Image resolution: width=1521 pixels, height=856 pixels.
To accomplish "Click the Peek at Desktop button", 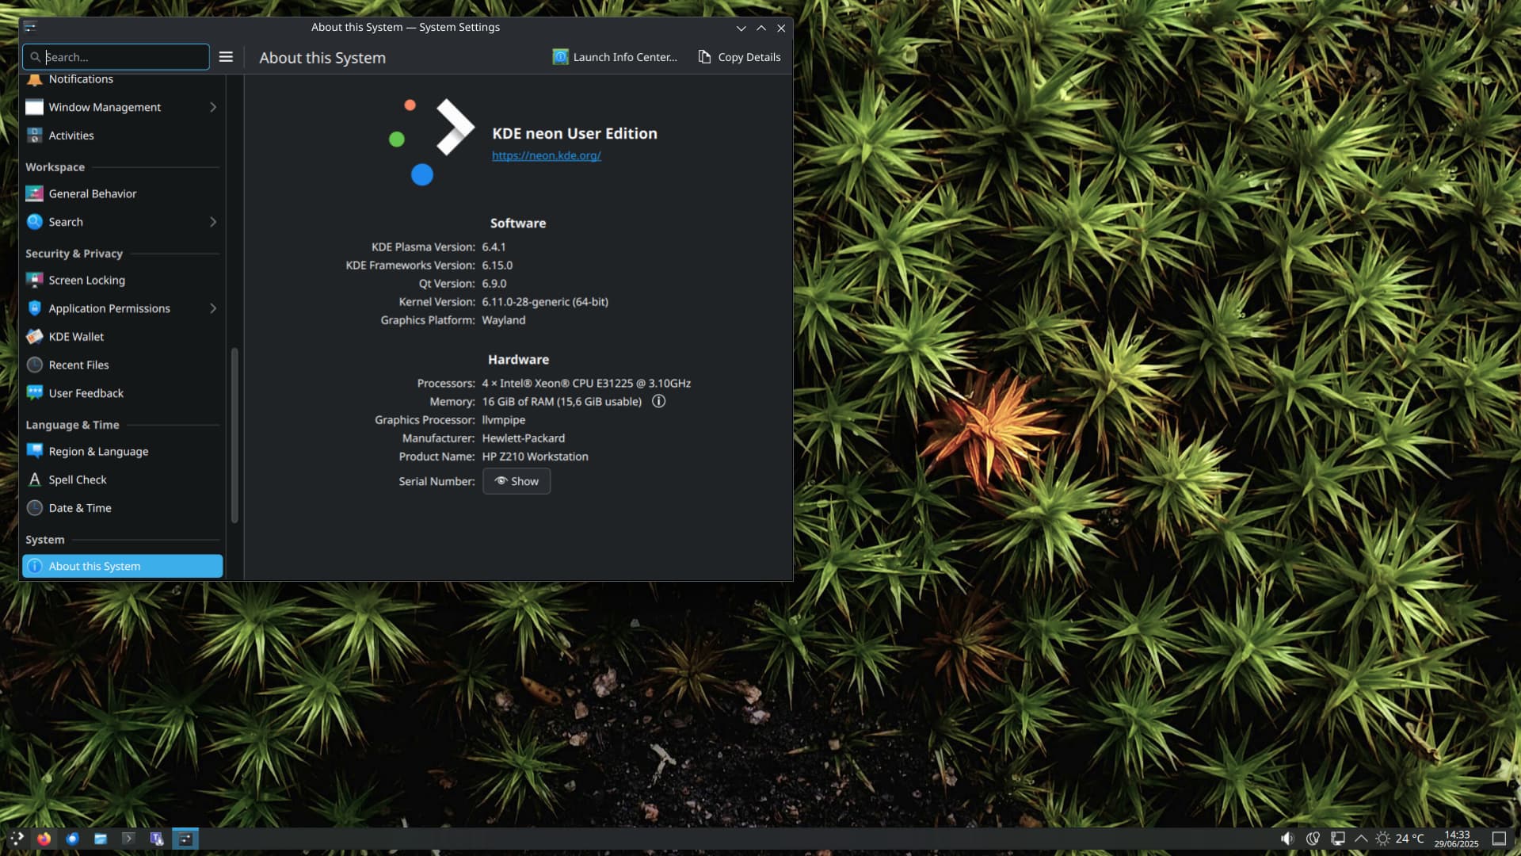I will [x=1499, y=839].
